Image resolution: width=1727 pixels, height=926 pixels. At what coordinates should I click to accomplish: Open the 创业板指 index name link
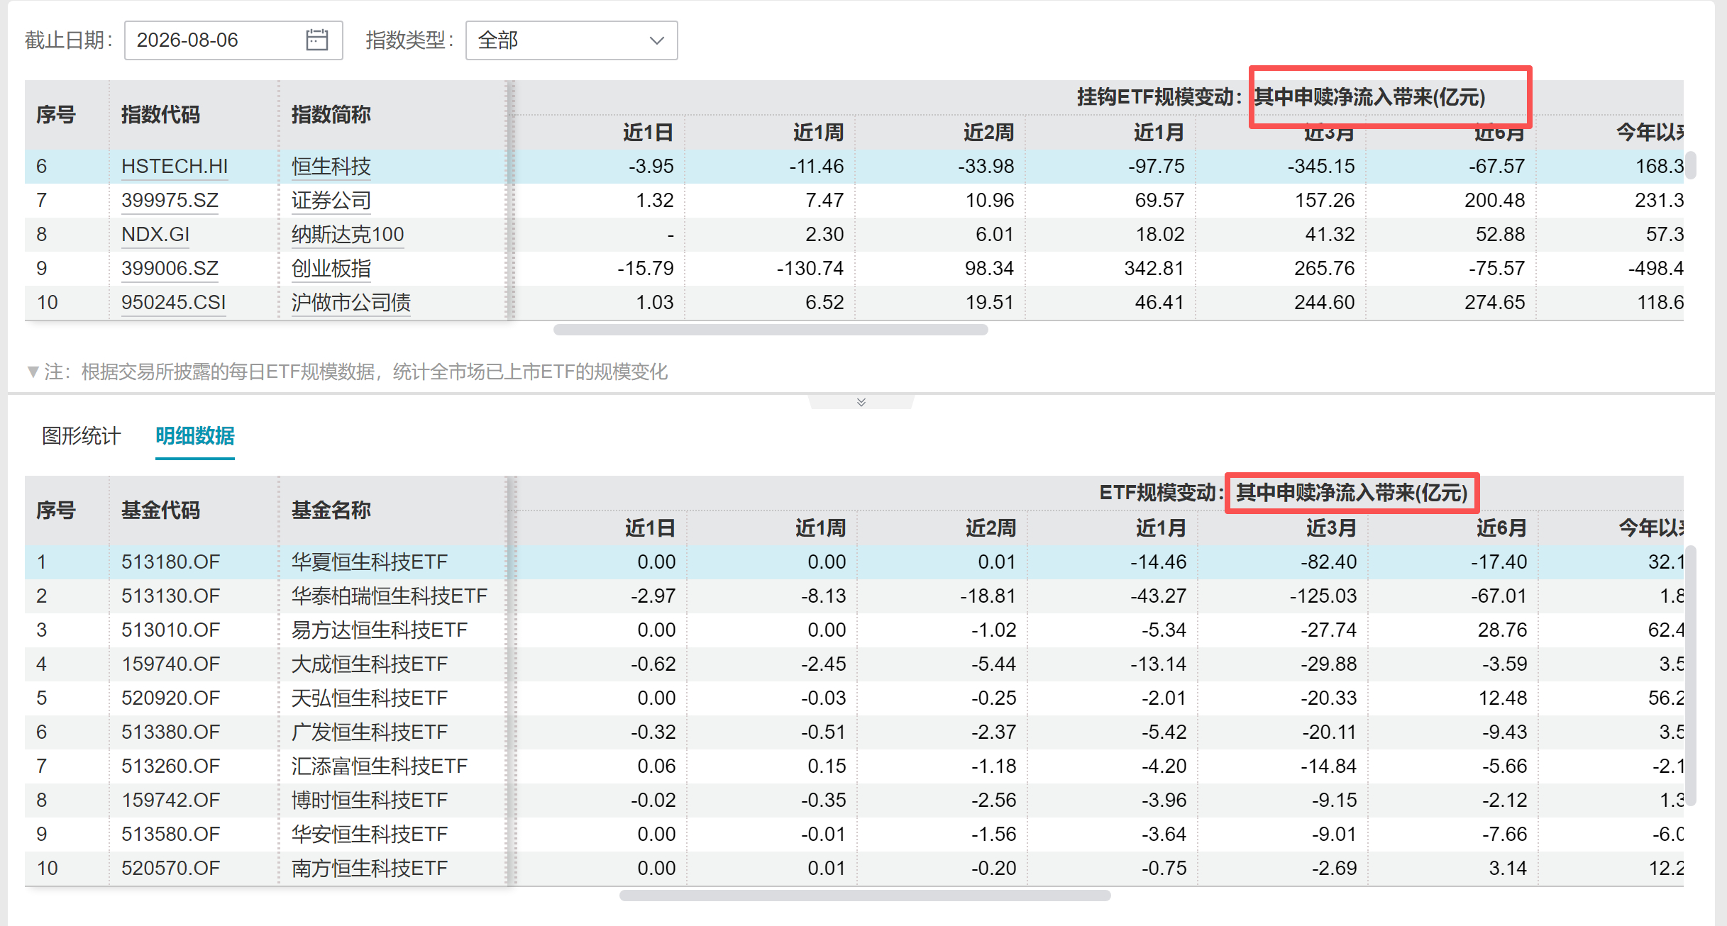(x=331, y=268)
